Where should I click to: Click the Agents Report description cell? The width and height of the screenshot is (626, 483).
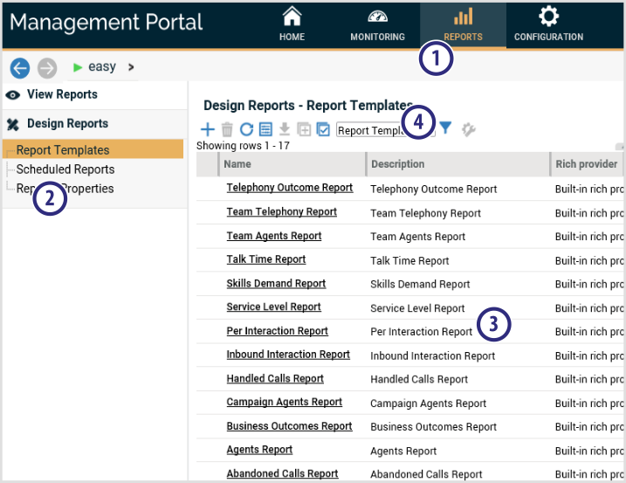(403, 451)
